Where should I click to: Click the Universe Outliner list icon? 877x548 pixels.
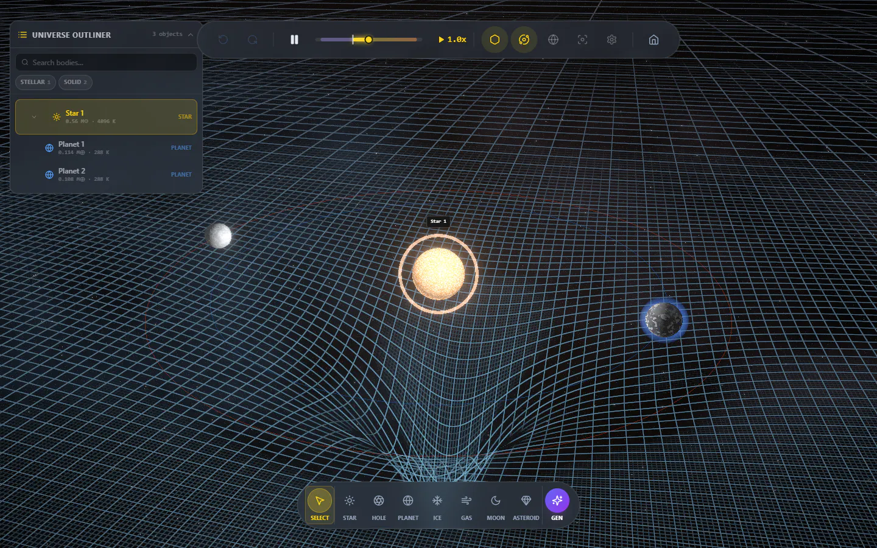click(x=23, y=35)
